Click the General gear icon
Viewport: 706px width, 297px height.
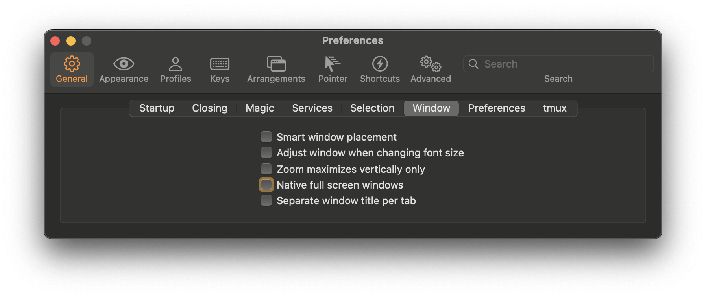[x=72, y=69]
